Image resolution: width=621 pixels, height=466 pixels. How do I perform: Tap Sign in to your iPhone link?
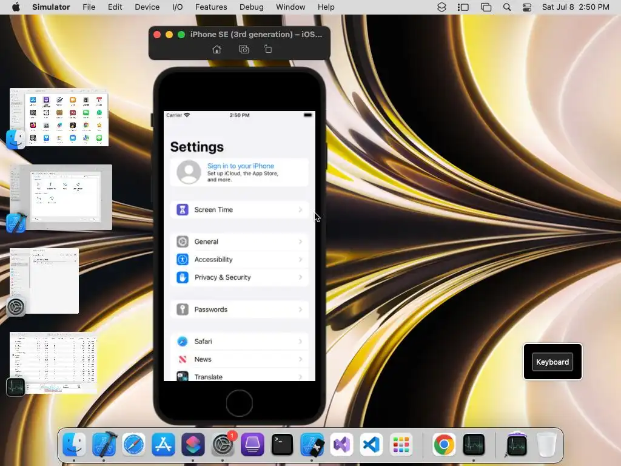tap(240, 166)
